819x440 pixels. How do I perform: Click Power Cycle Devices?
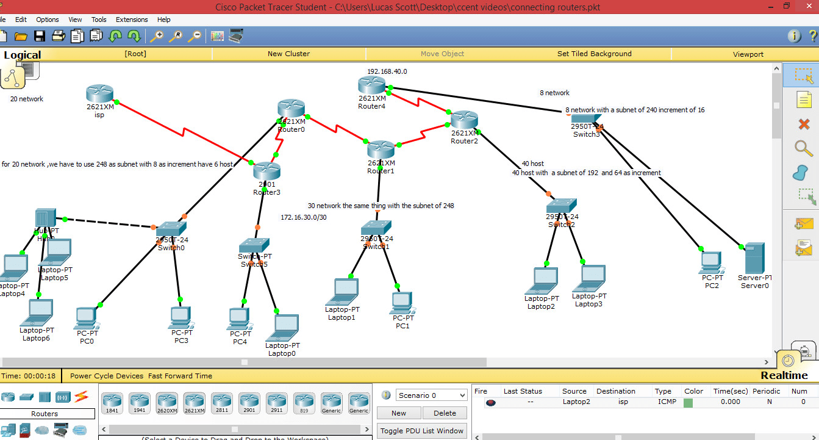tap(107, 376)
